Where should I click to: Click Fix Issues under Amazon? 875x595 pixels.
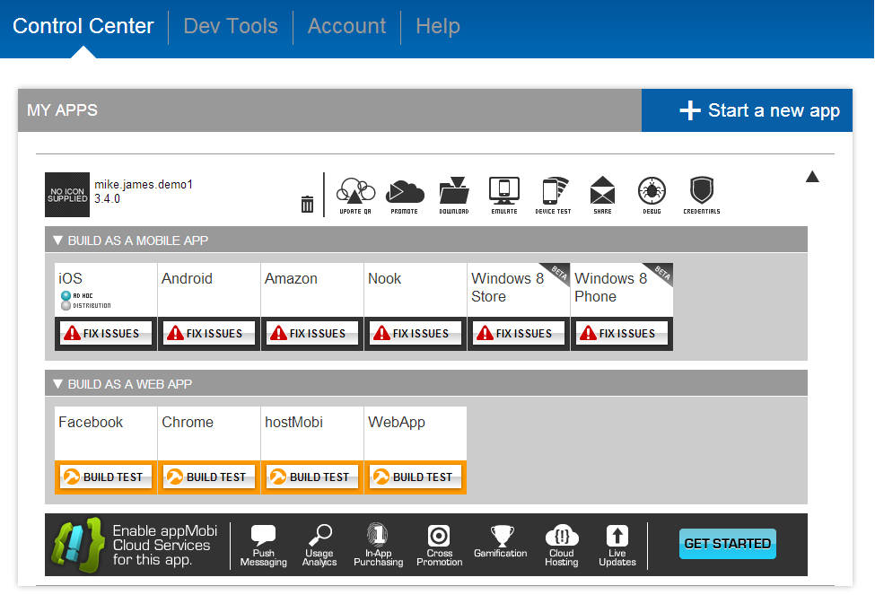[x=312, y=333]
